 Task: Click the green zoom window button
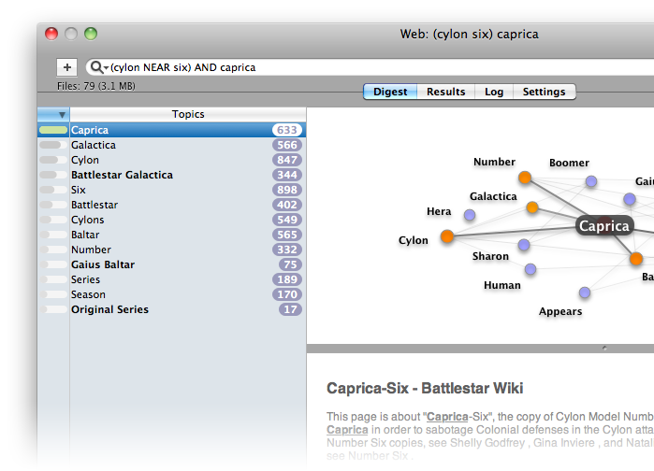[x=91, y=34]
